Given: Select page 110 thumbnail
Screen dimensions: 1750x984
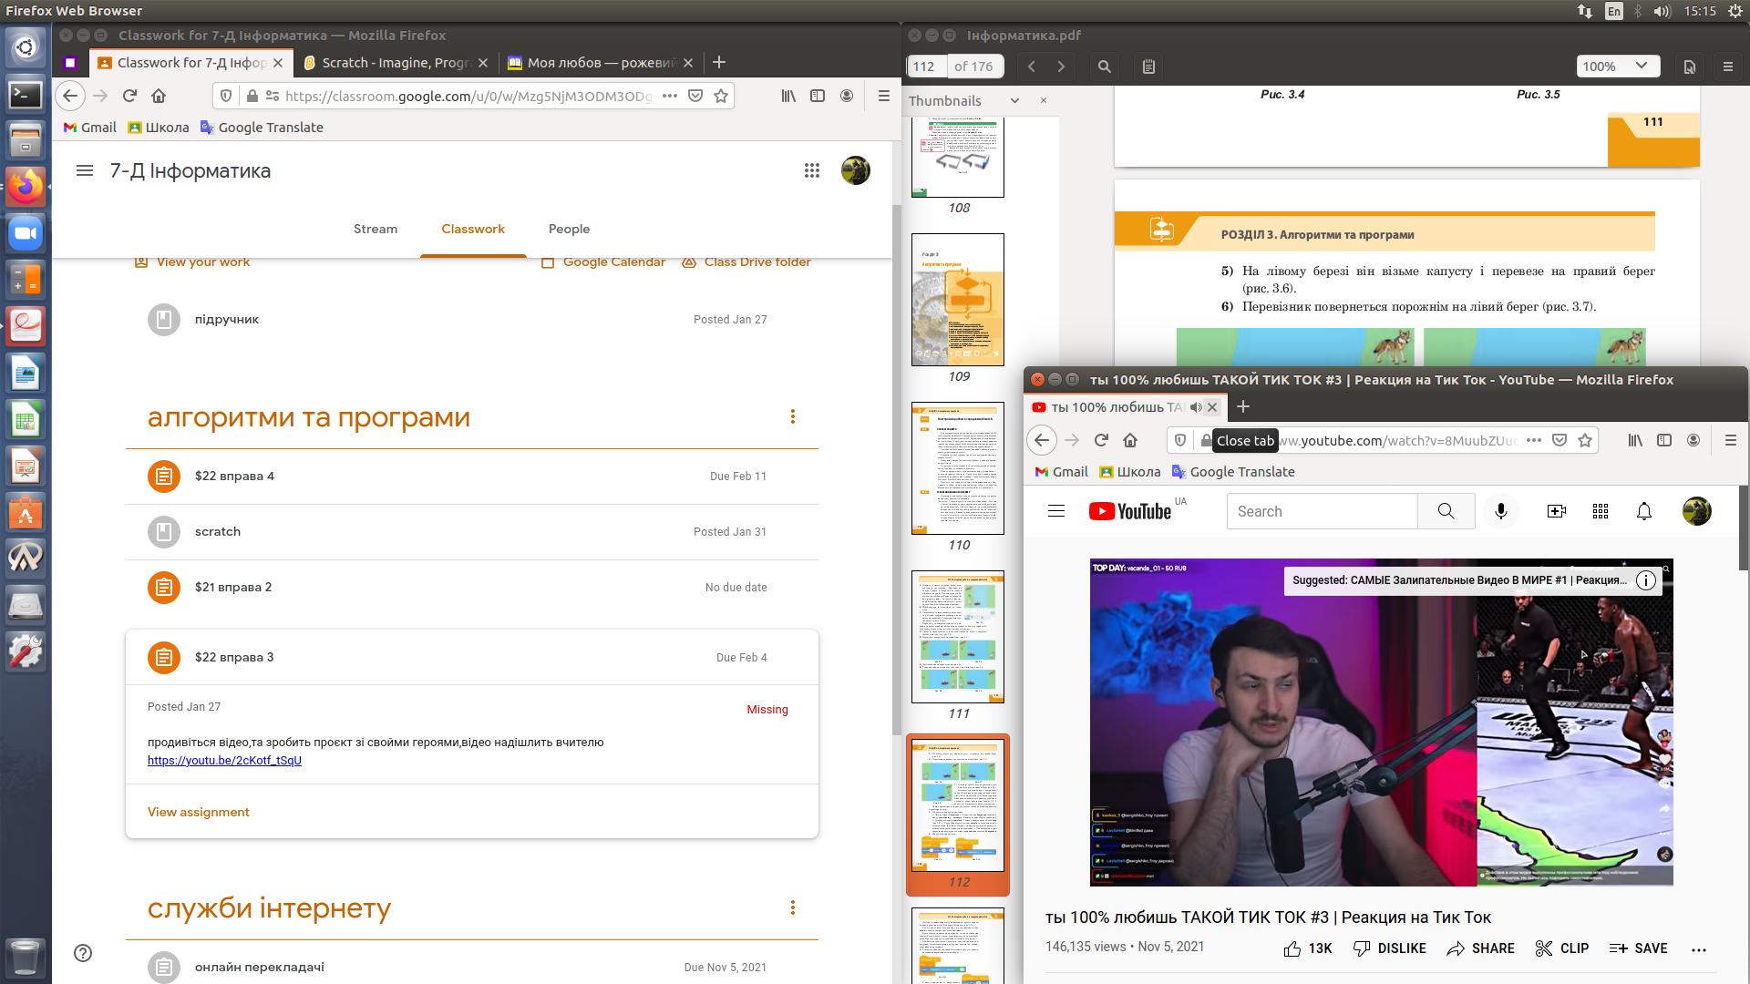Looking at the screenshot, I should click(957, 468).
